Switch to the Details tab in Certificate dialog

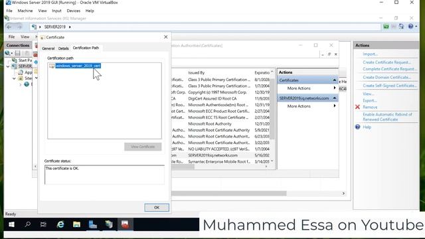[64, 48]
